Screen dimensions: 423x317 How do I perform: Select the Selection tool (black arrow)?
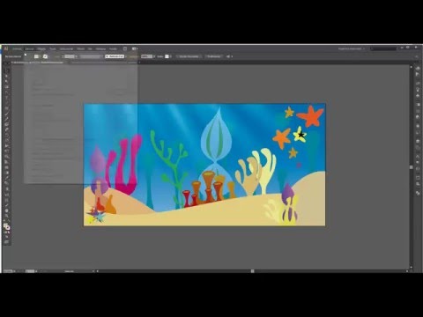pyautogui.click(x=7, y=70)
